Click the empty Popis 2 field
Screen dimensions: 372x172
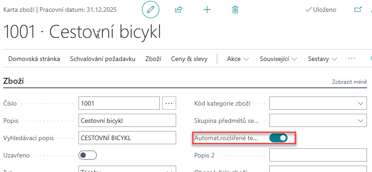[x=318, y=155]
